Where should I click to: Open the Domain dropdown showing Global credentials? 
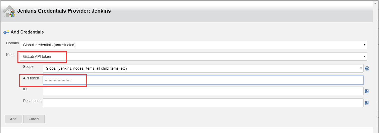click(x=194, y=45)
